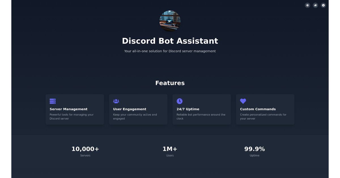Image resolution: width=340 pixels, height=178 pixels.
Task: Select the Server Management feature card
Action: (75, 109)
